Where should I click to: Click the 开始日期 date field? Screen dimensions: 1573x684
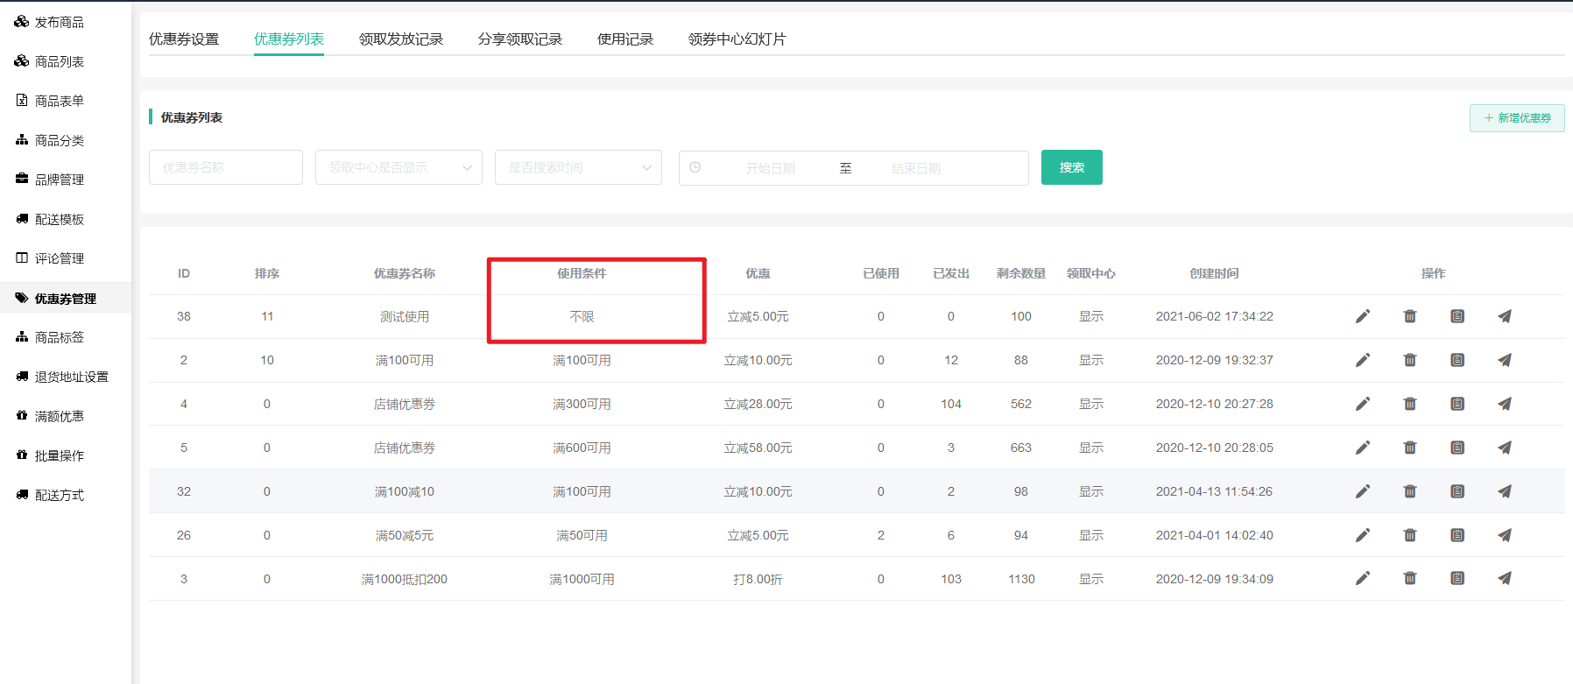[x=771, y=168]
